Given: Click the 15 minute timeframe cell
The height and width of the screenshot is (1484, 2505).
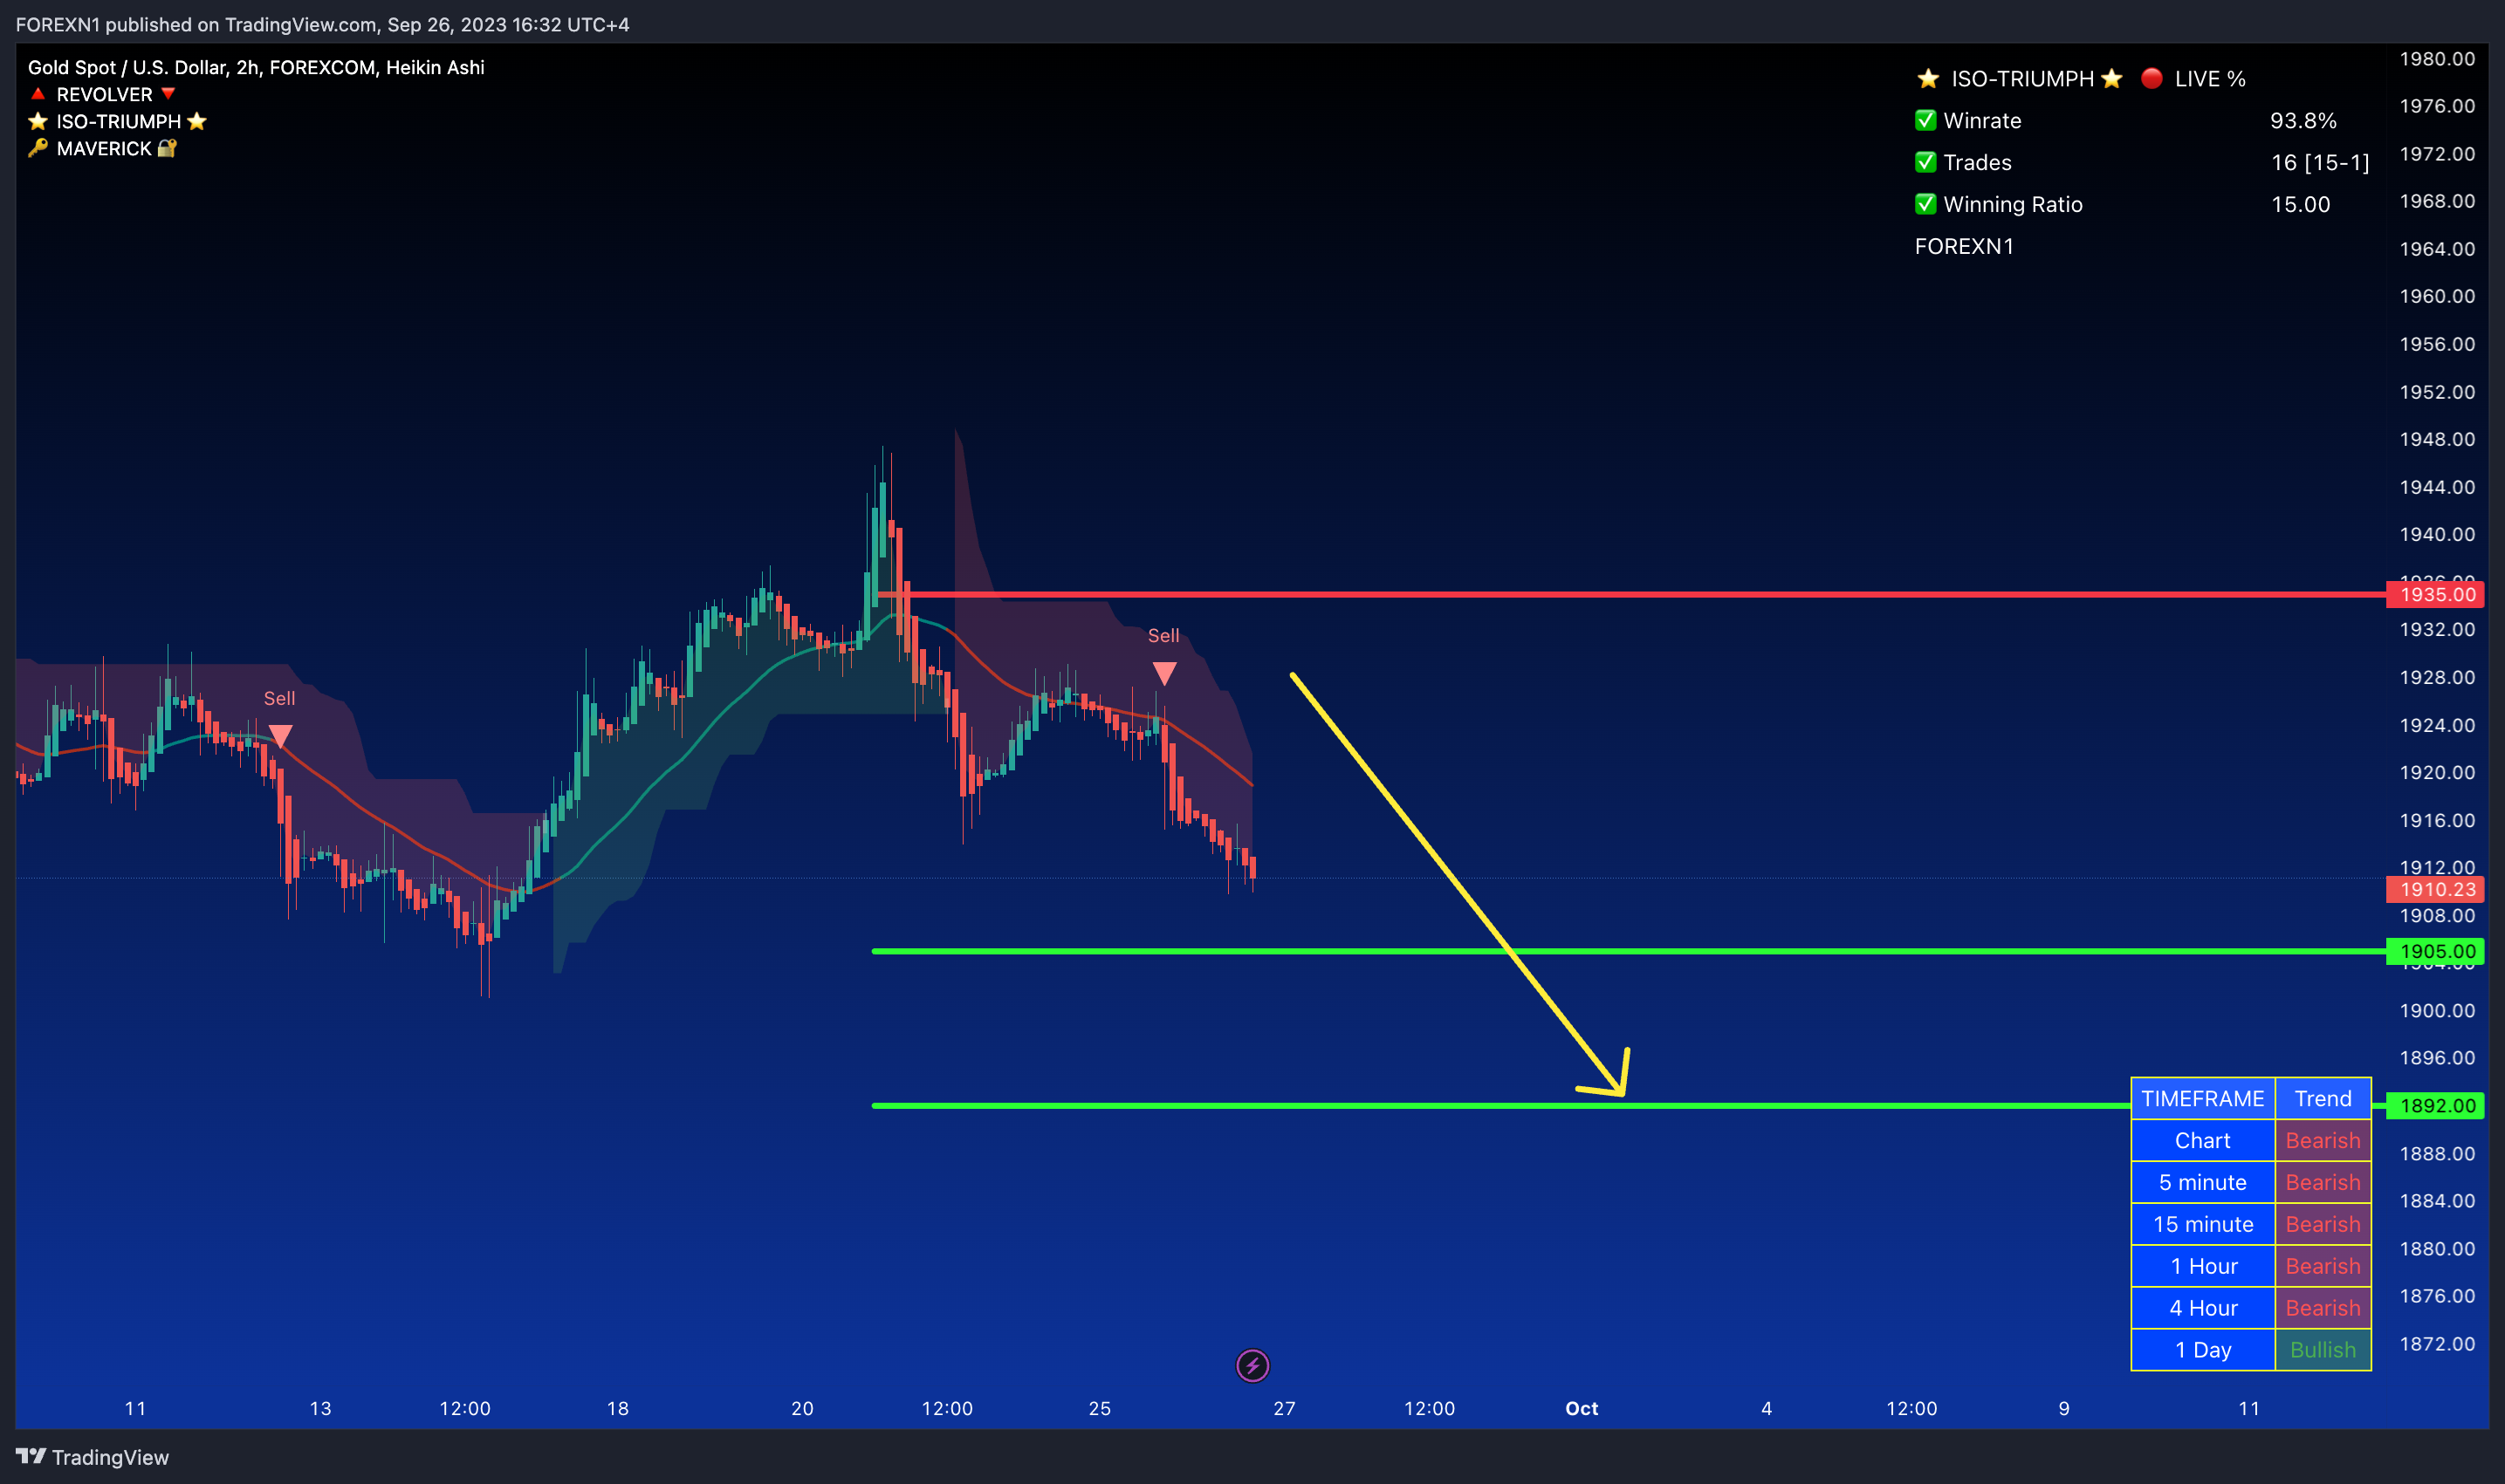Looking at the screenshot, I should point(2203,1224).
